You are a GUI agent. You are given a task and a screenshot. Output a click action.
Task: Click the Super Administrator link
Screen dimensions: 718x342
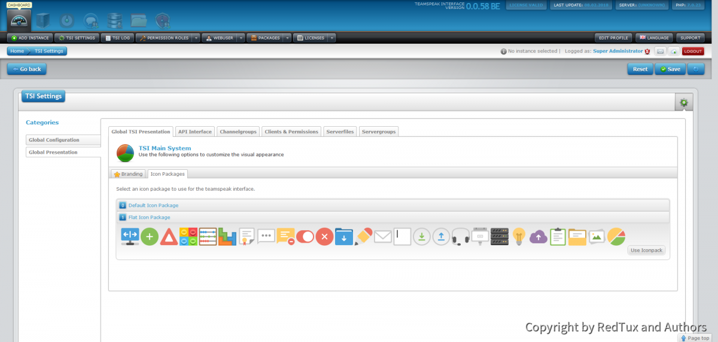click(x=618, y=51)
